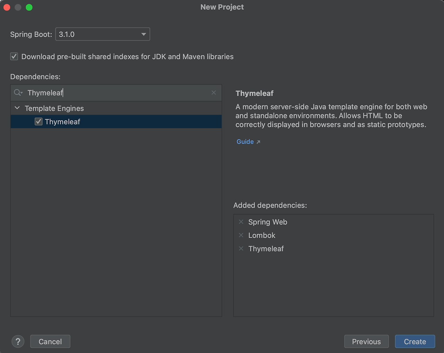Image resolution: width=444 pixels, height=353 pixels.
Task: Go back with the Previous button
Action: pos(366,342)
